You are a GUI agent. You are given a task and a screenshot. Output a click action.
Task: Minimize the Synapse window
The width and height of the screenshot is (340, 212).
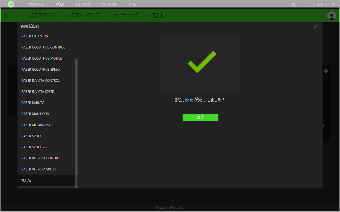(x=306, y=5)
